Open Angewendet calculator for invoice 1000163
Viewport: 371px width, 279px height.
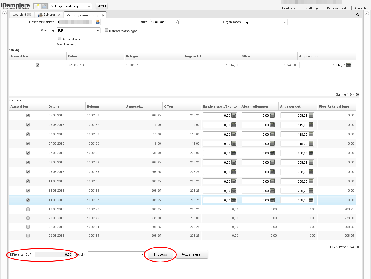click(311, 172)
